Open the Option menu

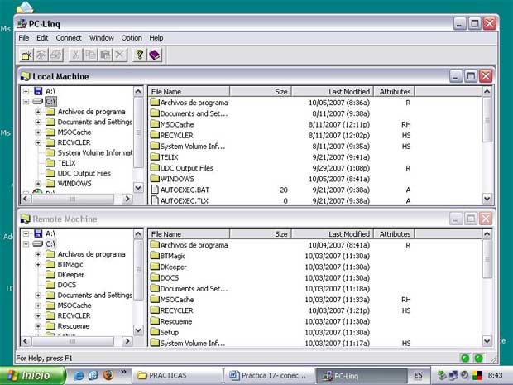tap(132, 38)
